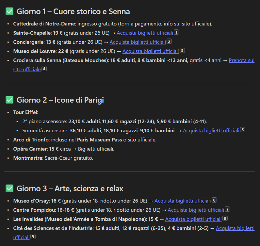Viewport: 260px width, 246px height.
Task: Open citation badge 9 for Cité des Sciences
Action: (33, 237)
